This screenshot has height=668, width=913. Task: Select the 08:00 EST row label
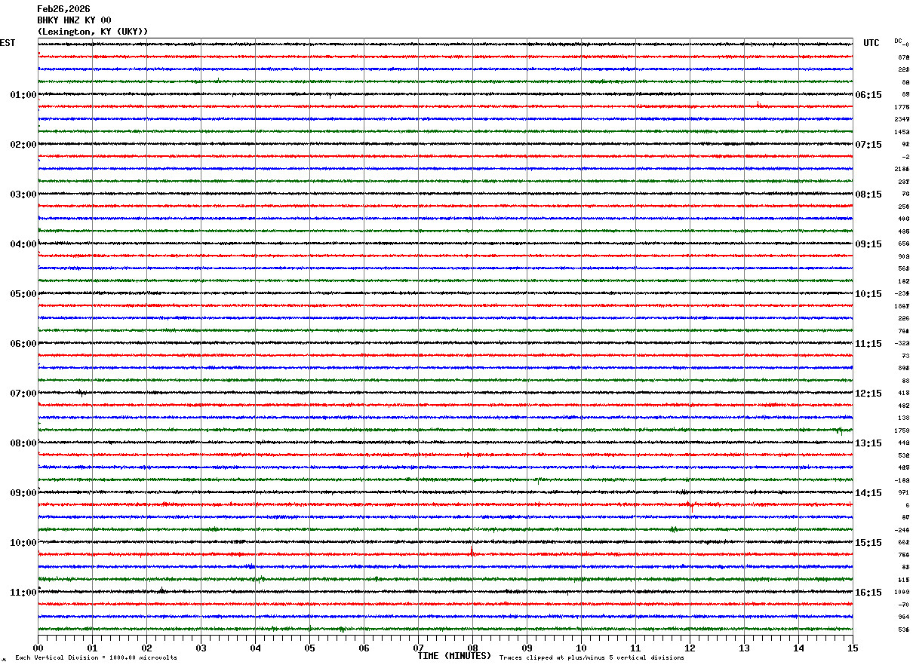[23, 443]
